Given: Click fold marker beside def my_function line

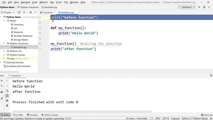Looking at the screenshot, I should pos(49,28).
